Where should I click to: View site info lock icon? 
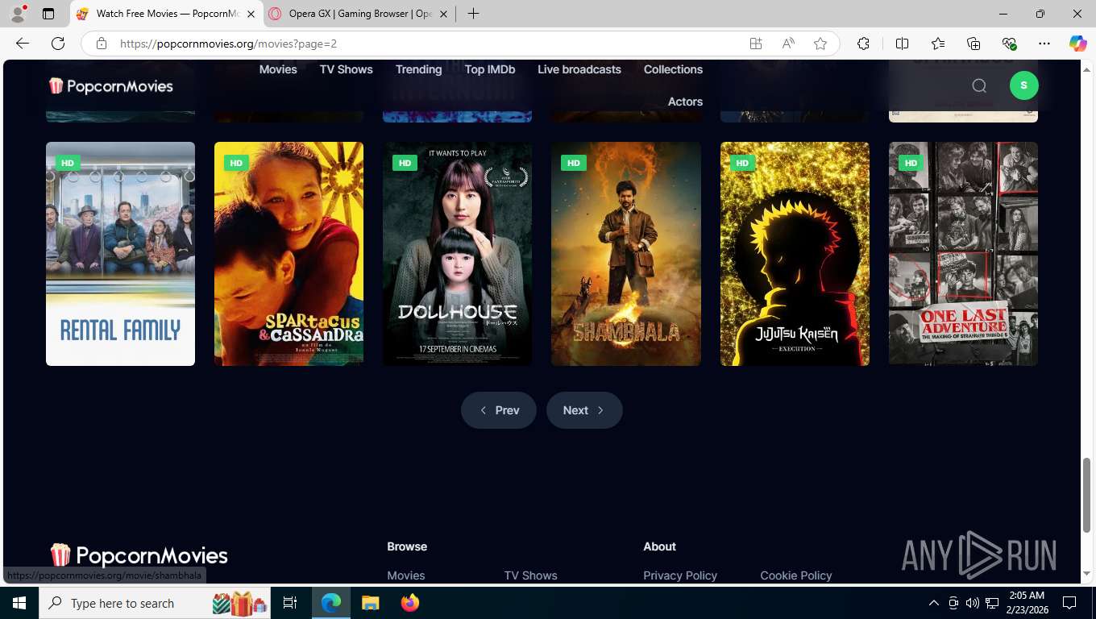click(x=102, y=44)
